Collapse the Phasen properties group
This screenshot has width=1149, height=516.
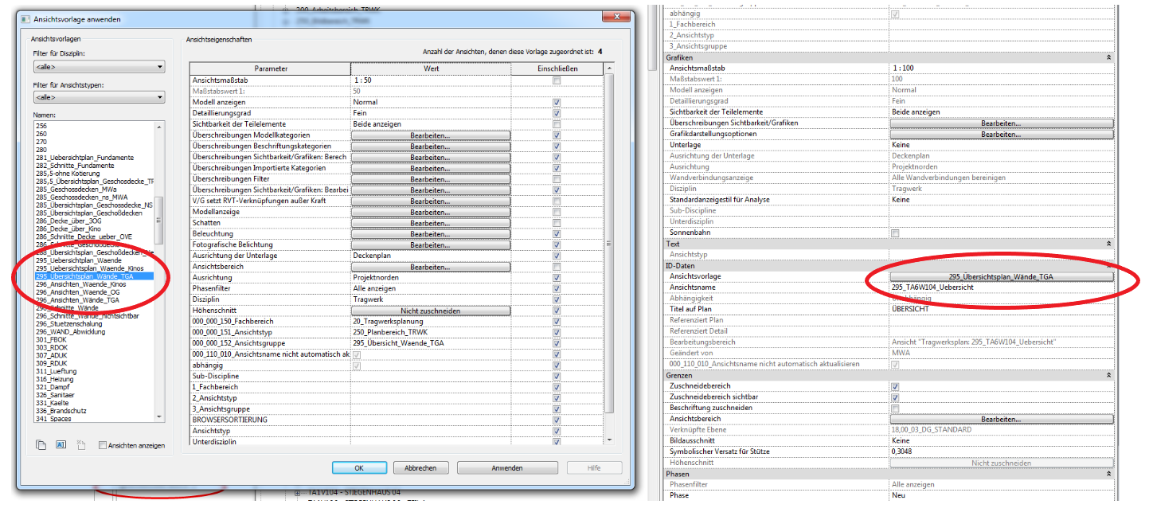pyautogui.click(x=1108, y=474)
